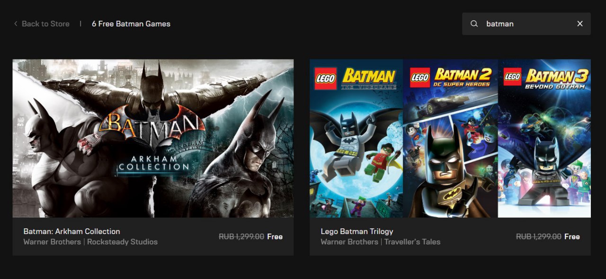The height and width of the screenshot is (279, 606).
Task: Click the struck-through RUB 1,299.00 on Arkham Collection
Action: [x=241, y=236]
